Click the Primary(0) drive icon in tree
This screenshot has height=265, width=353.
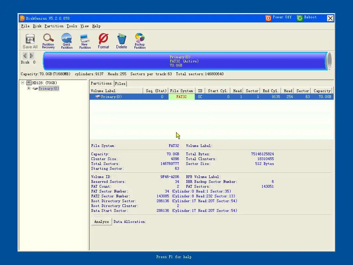tap(35, 88)
